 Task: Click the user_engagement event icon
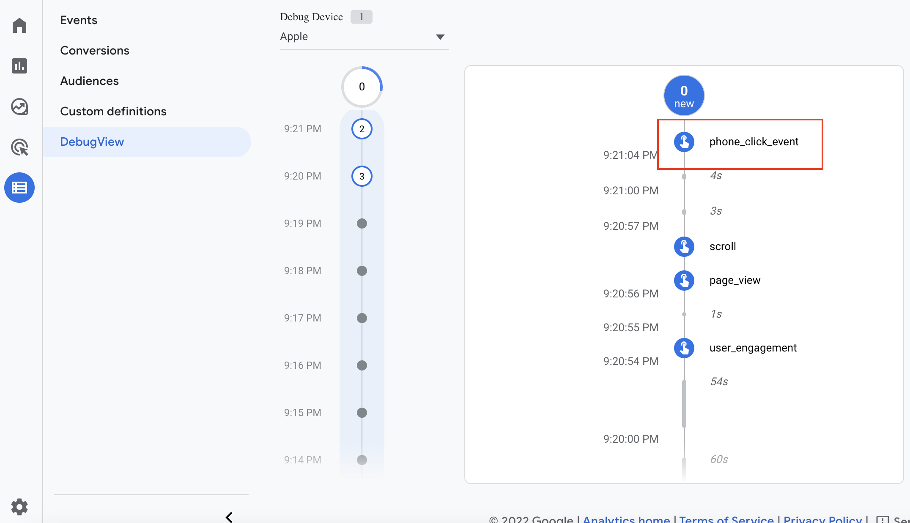(x=684, y=348)
